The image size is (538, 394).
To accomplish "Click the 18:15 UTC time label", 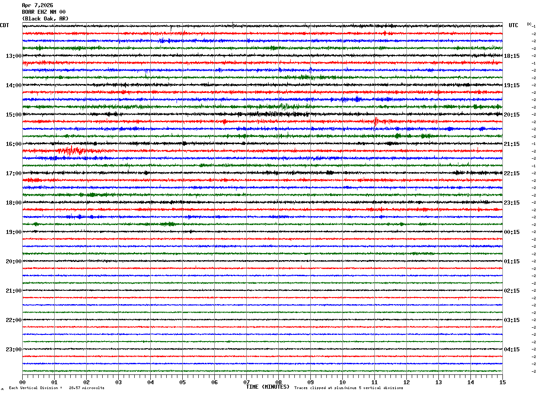I will [512, 56].
